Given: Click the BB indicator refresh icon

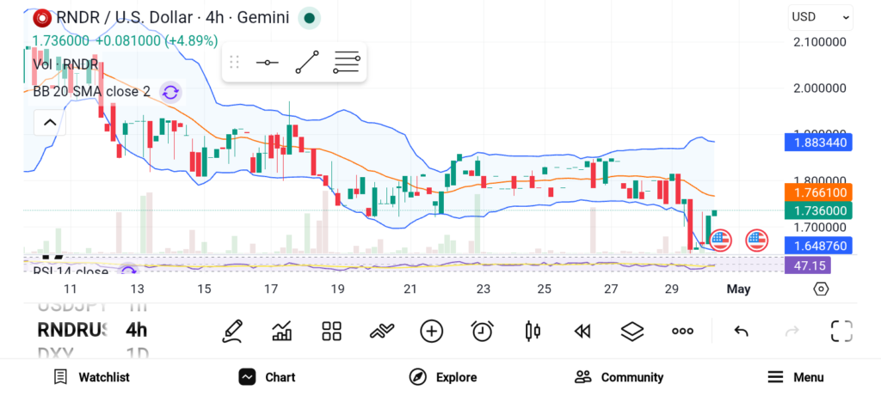Looking at the screenshot, I should (x=170, y=93).
